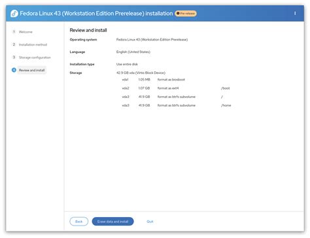Select the Review and install step
Viewport: 310px width, 238px height.
pos(31,70)
